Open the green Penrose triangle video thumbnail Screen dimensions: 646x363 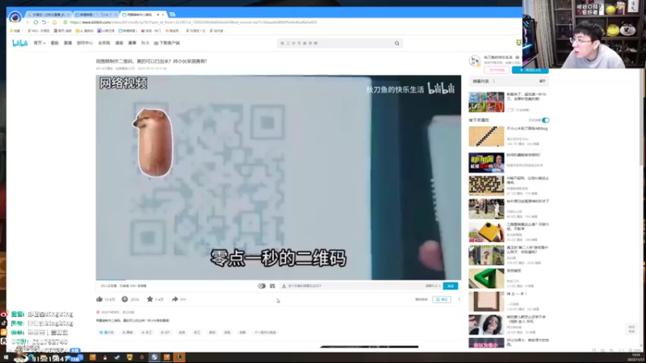tap(486, 278)
